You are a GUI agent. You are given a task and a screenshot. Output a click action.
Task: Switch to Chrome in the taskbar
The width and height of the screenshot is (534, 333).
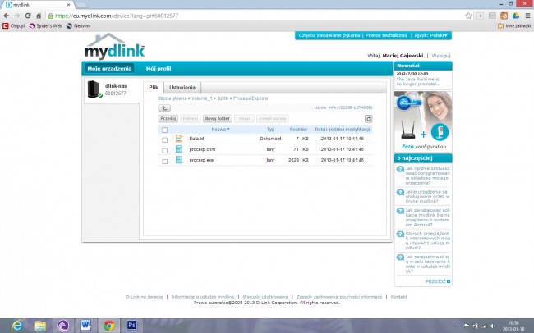point(109,326)
